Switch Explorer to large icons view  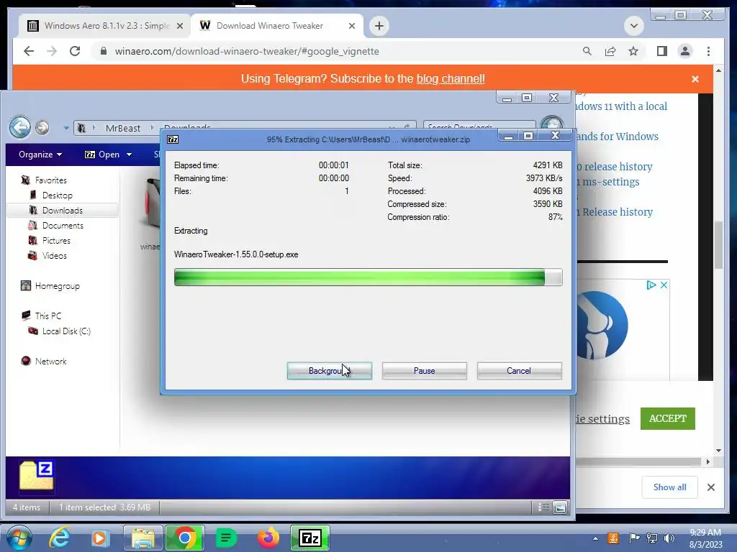click(560, 507)
